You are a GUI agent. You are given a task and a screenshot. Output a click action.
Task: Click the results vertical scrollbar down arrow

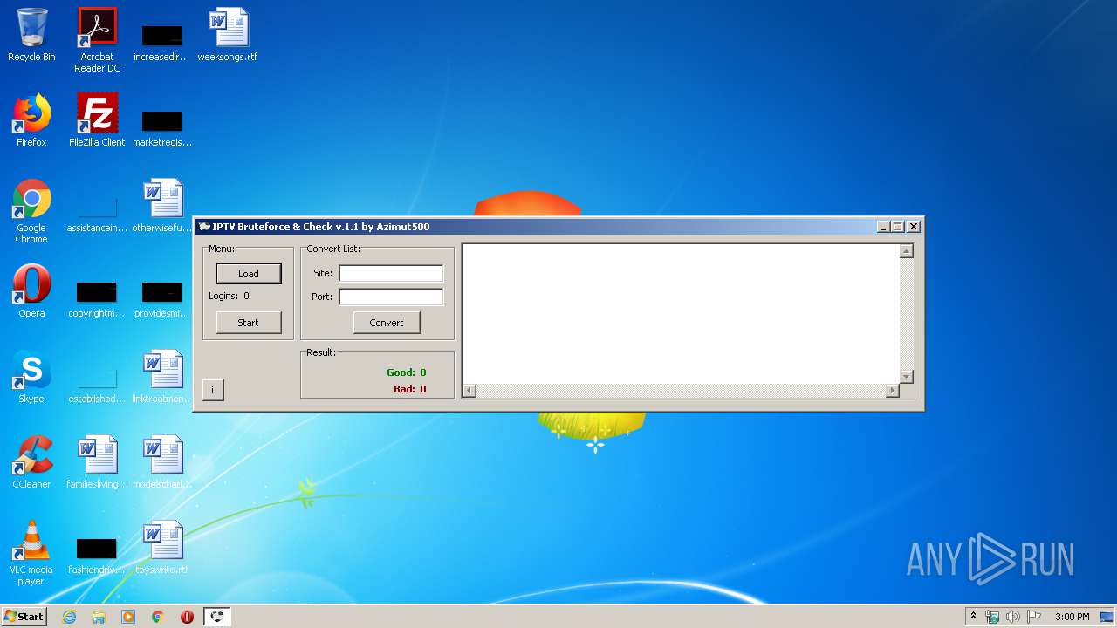(907, 376)
